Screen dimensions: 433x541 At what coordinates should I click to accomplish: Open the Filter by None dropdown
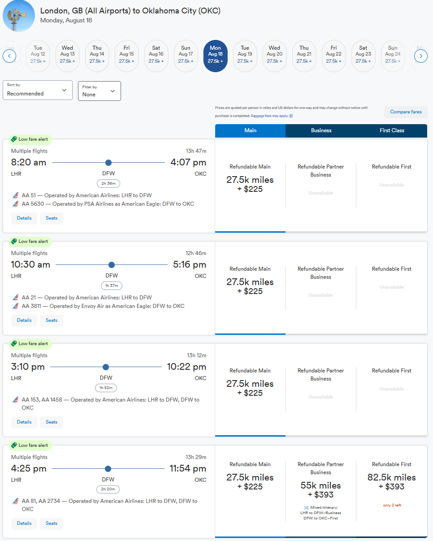tap(100, 91)
